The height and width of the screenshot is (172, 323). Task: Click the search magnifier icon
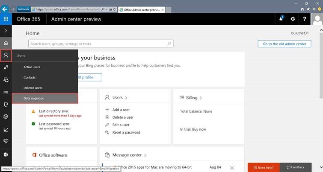point(169,44)
